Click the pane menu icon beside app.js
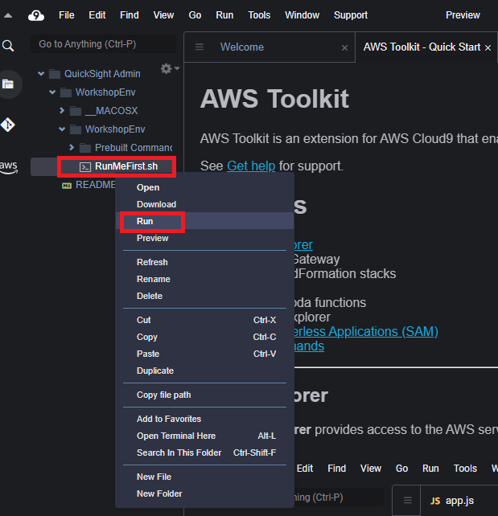Viewport: 498px width, 516px height. tap(408, 500)
